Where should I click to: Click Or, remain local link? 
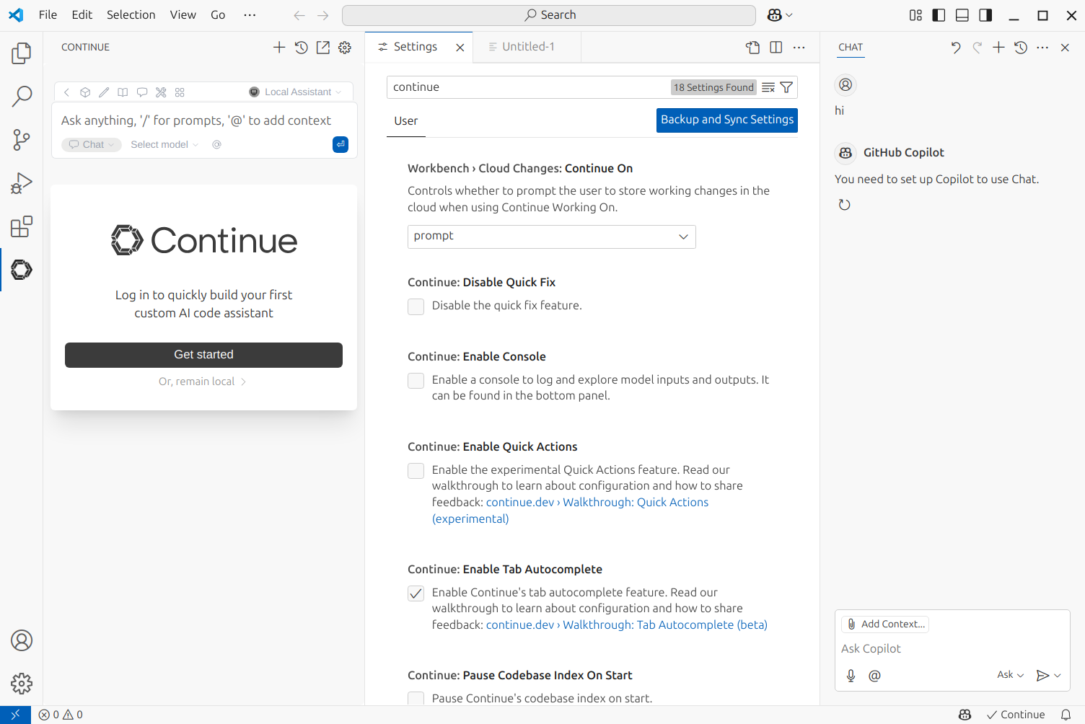point(203,381)
